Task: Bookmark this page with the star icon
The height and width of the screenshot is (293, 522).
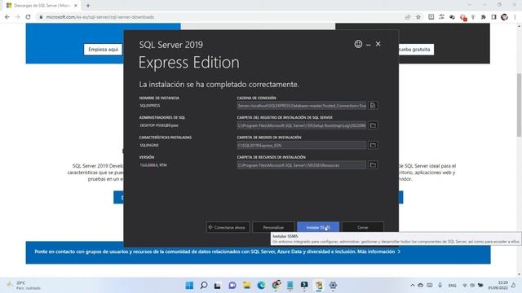Action: [x=418, y=17]
